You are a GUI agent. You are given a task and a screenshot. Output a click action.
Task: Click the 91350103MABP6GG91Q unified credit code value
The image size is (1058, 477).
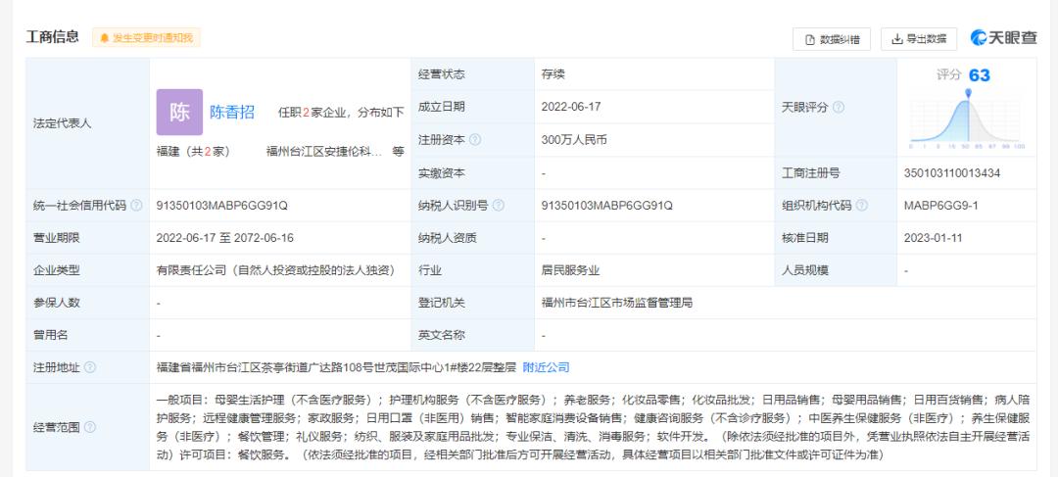tap(221, 206)
